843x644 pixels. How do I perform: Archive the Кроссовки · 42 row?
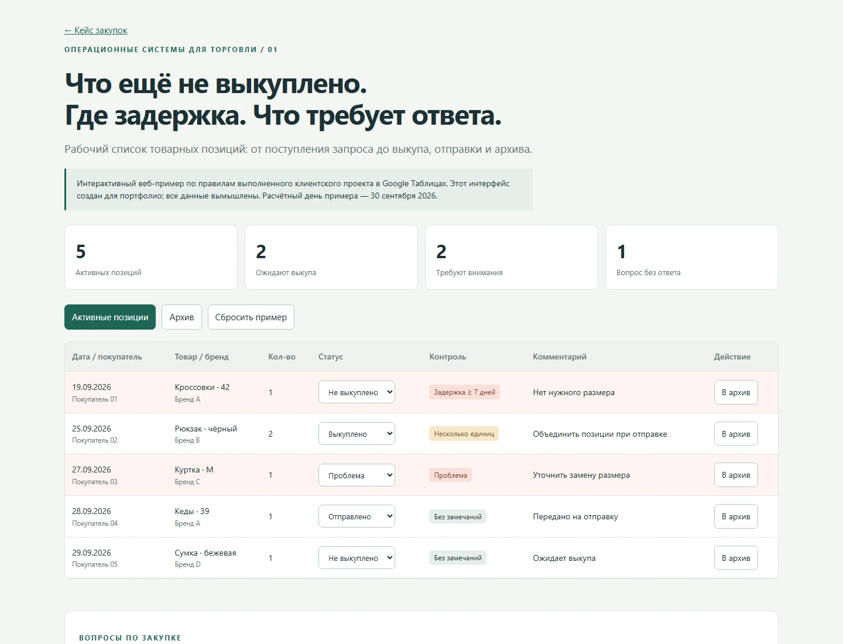point(736,392)
